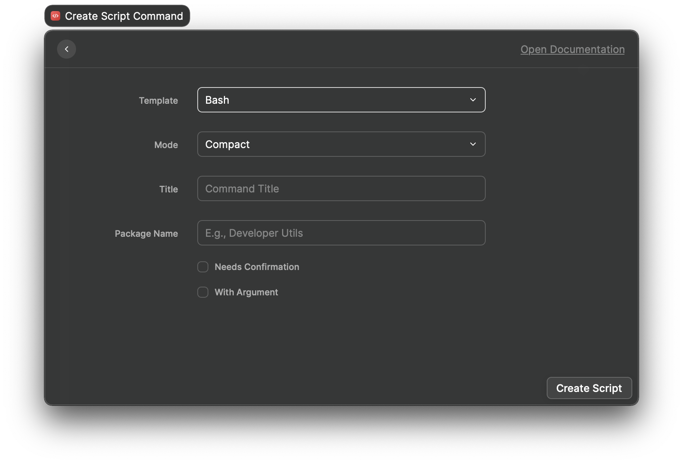Click the back chevron button
The height and width of the screenshot is (464, 683).
[x=67, y=49]
